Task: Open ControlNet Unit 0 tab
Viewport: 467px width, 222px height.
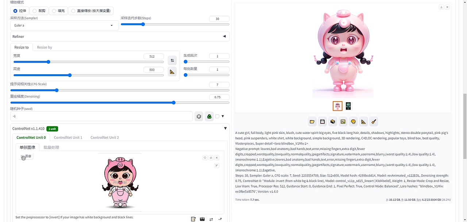Action: tap(31, 138)
